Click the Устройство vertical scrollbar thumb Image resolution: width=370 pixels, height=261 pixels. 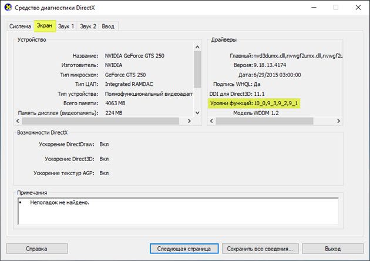click(x=197, y=69)
